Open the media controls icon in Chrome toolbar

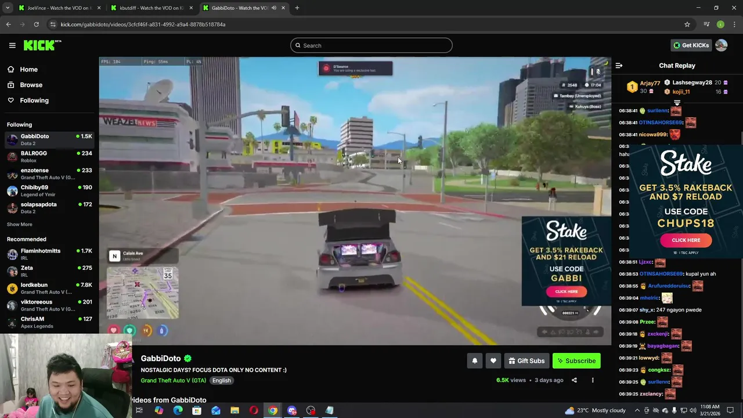tap(706, 24)
